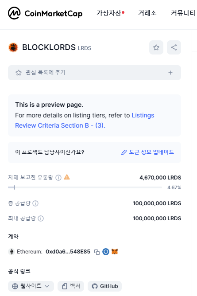Open Listings Review Criteria Section B link

click(x=85, y=120)
